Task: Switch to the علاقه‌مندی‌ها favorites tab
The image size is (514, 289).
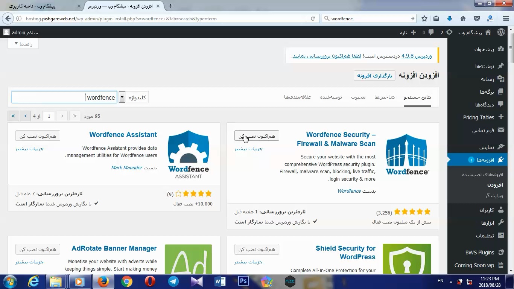Action: 298,97
